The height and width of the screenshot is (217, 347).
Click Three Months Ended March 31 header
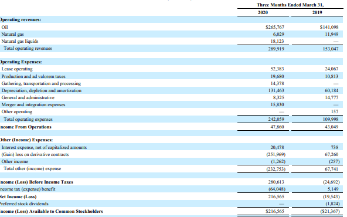290,5
